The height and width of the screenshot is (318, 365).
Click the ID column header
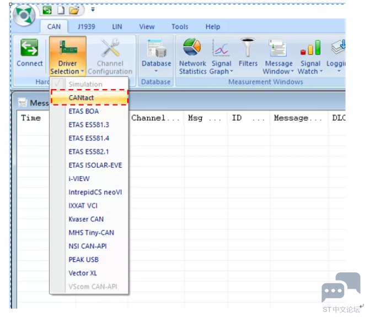(x=248, y=118)
